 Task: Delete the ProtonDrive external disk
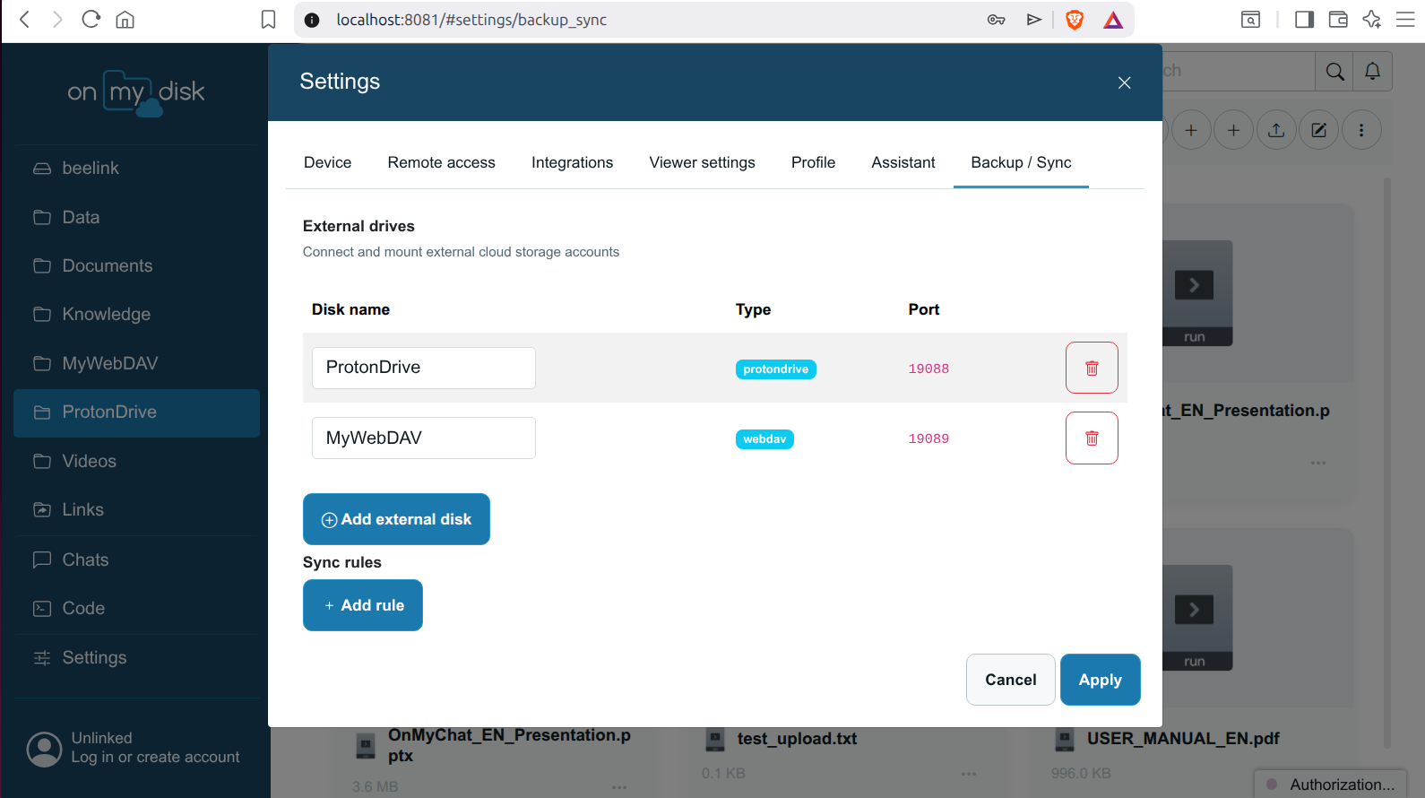[x=1092, y=368]
